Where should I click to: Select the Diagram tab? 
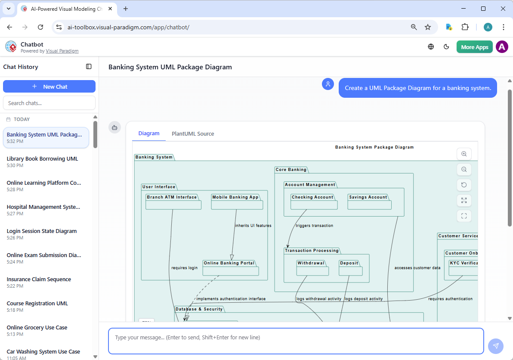tap(148, 133)
